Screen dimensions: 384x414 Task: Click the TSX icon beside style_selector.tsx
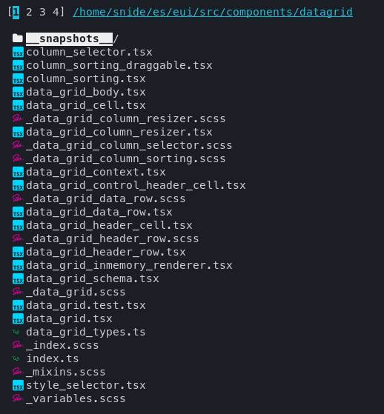click(x=18, y=385)
